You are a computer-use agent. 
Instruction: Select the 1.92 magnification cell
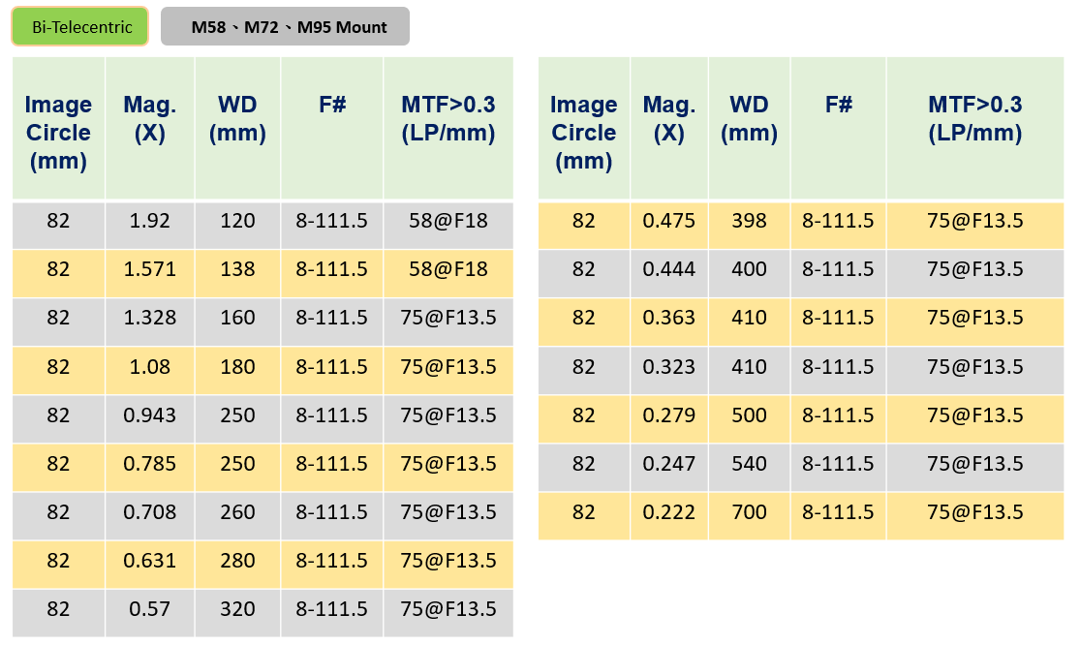149,221
